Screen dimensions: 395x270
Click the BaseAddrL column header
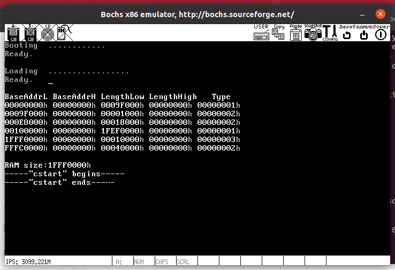tap(26, 96)
